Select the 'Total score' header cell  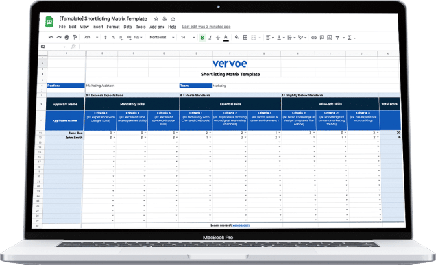pos(389,104)
